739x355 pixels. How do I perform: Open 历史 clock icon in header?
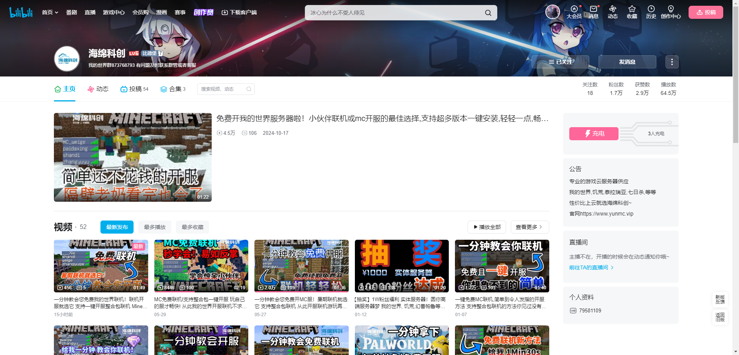(651, 12)
